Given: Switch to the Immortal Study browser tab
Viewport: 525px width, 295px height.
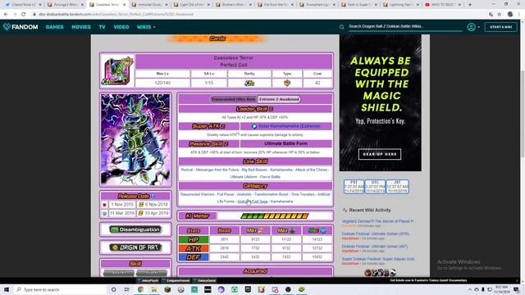Looking at the screenshot, I should [x=149, y=5].
